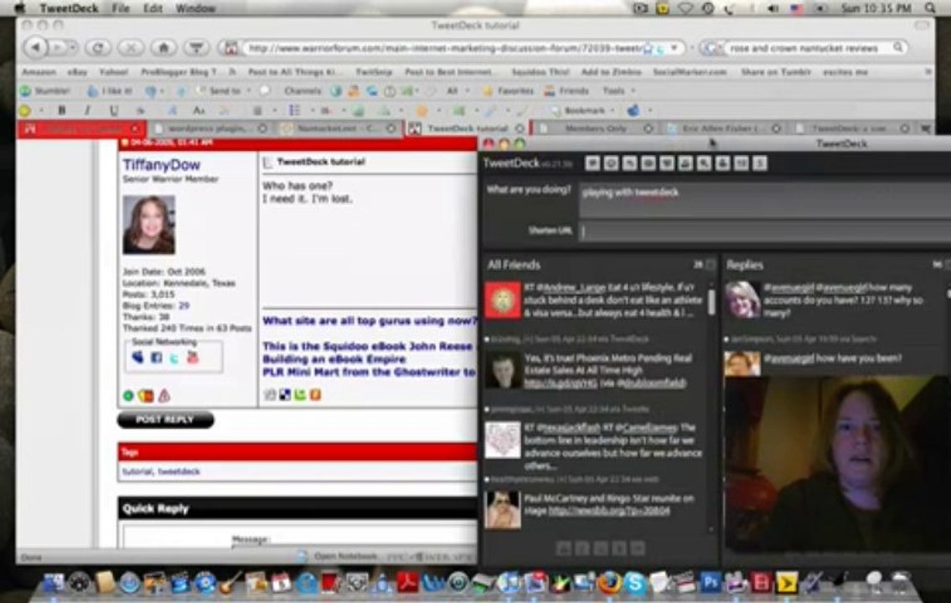The image size is (951, 603).
Task: Open the search engine chooser dropdown
Action: coord(711,47)
